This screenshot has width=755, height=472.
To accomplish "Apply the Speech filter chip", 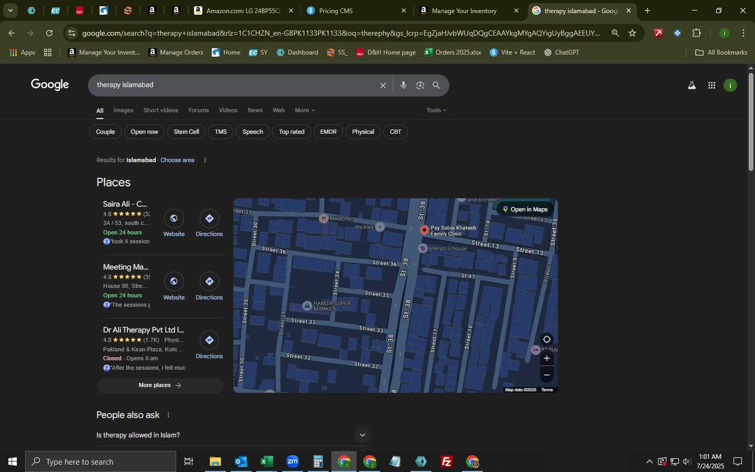I will pyautogui.click(x=253, y=132).
